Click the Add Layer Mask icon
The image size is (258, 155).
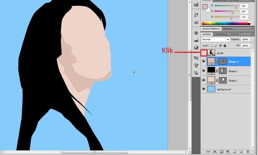click(221, 151)
